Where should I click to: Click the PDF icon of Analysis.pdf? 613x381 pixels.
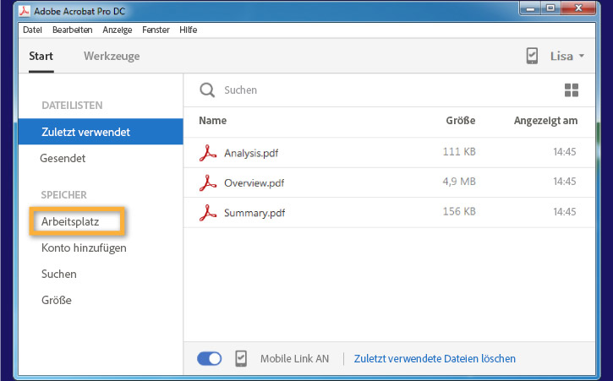click(208, 153)
